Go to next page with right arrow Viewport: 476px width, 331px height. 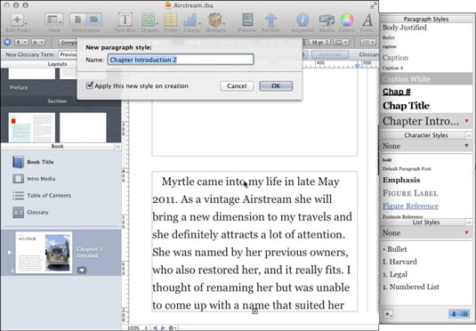point(163,327)
